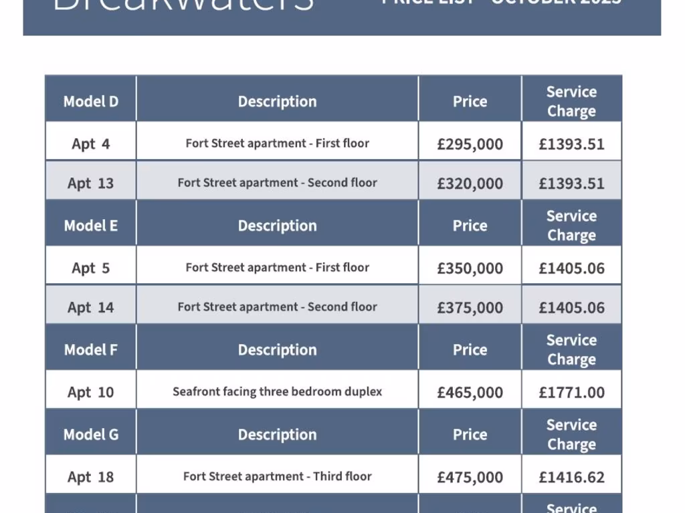The width and height of the screenshot is (685, 513).
Task: Click the £375,000 price
Action: (470, 307)
